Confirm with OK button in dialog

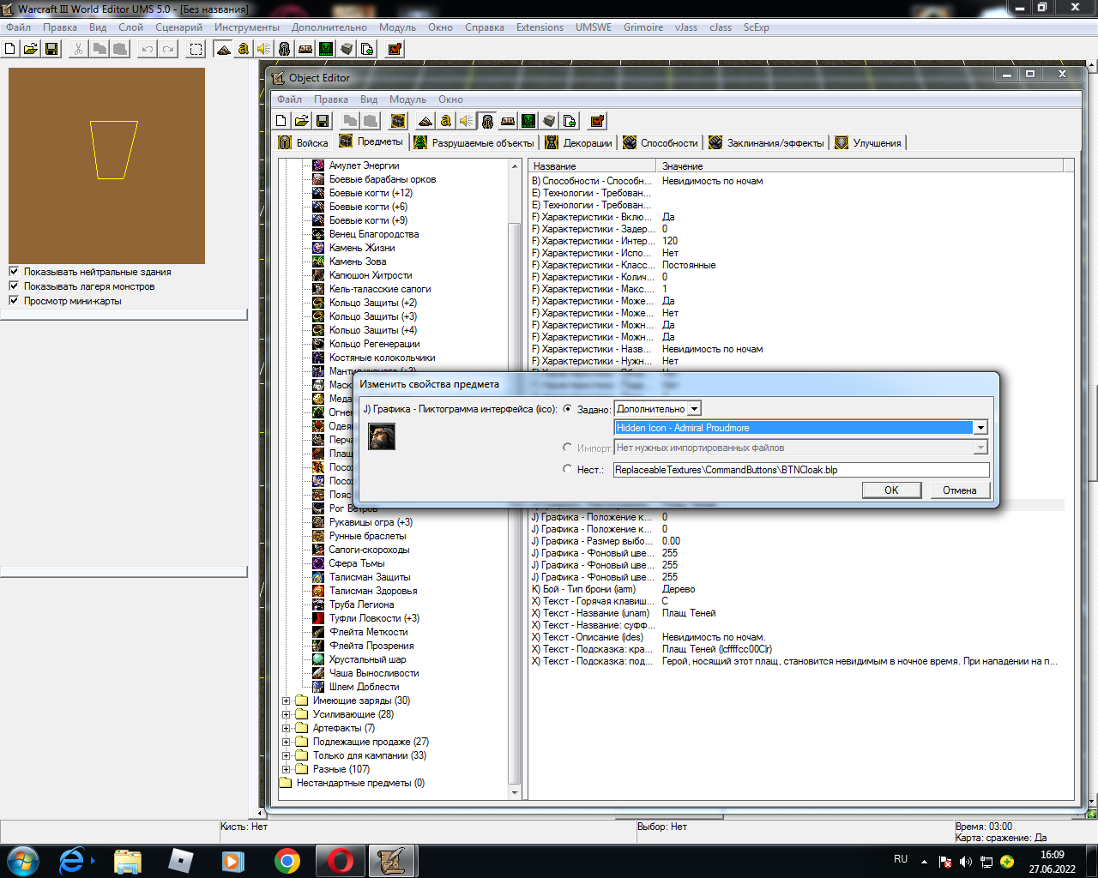tap(891, 490)
